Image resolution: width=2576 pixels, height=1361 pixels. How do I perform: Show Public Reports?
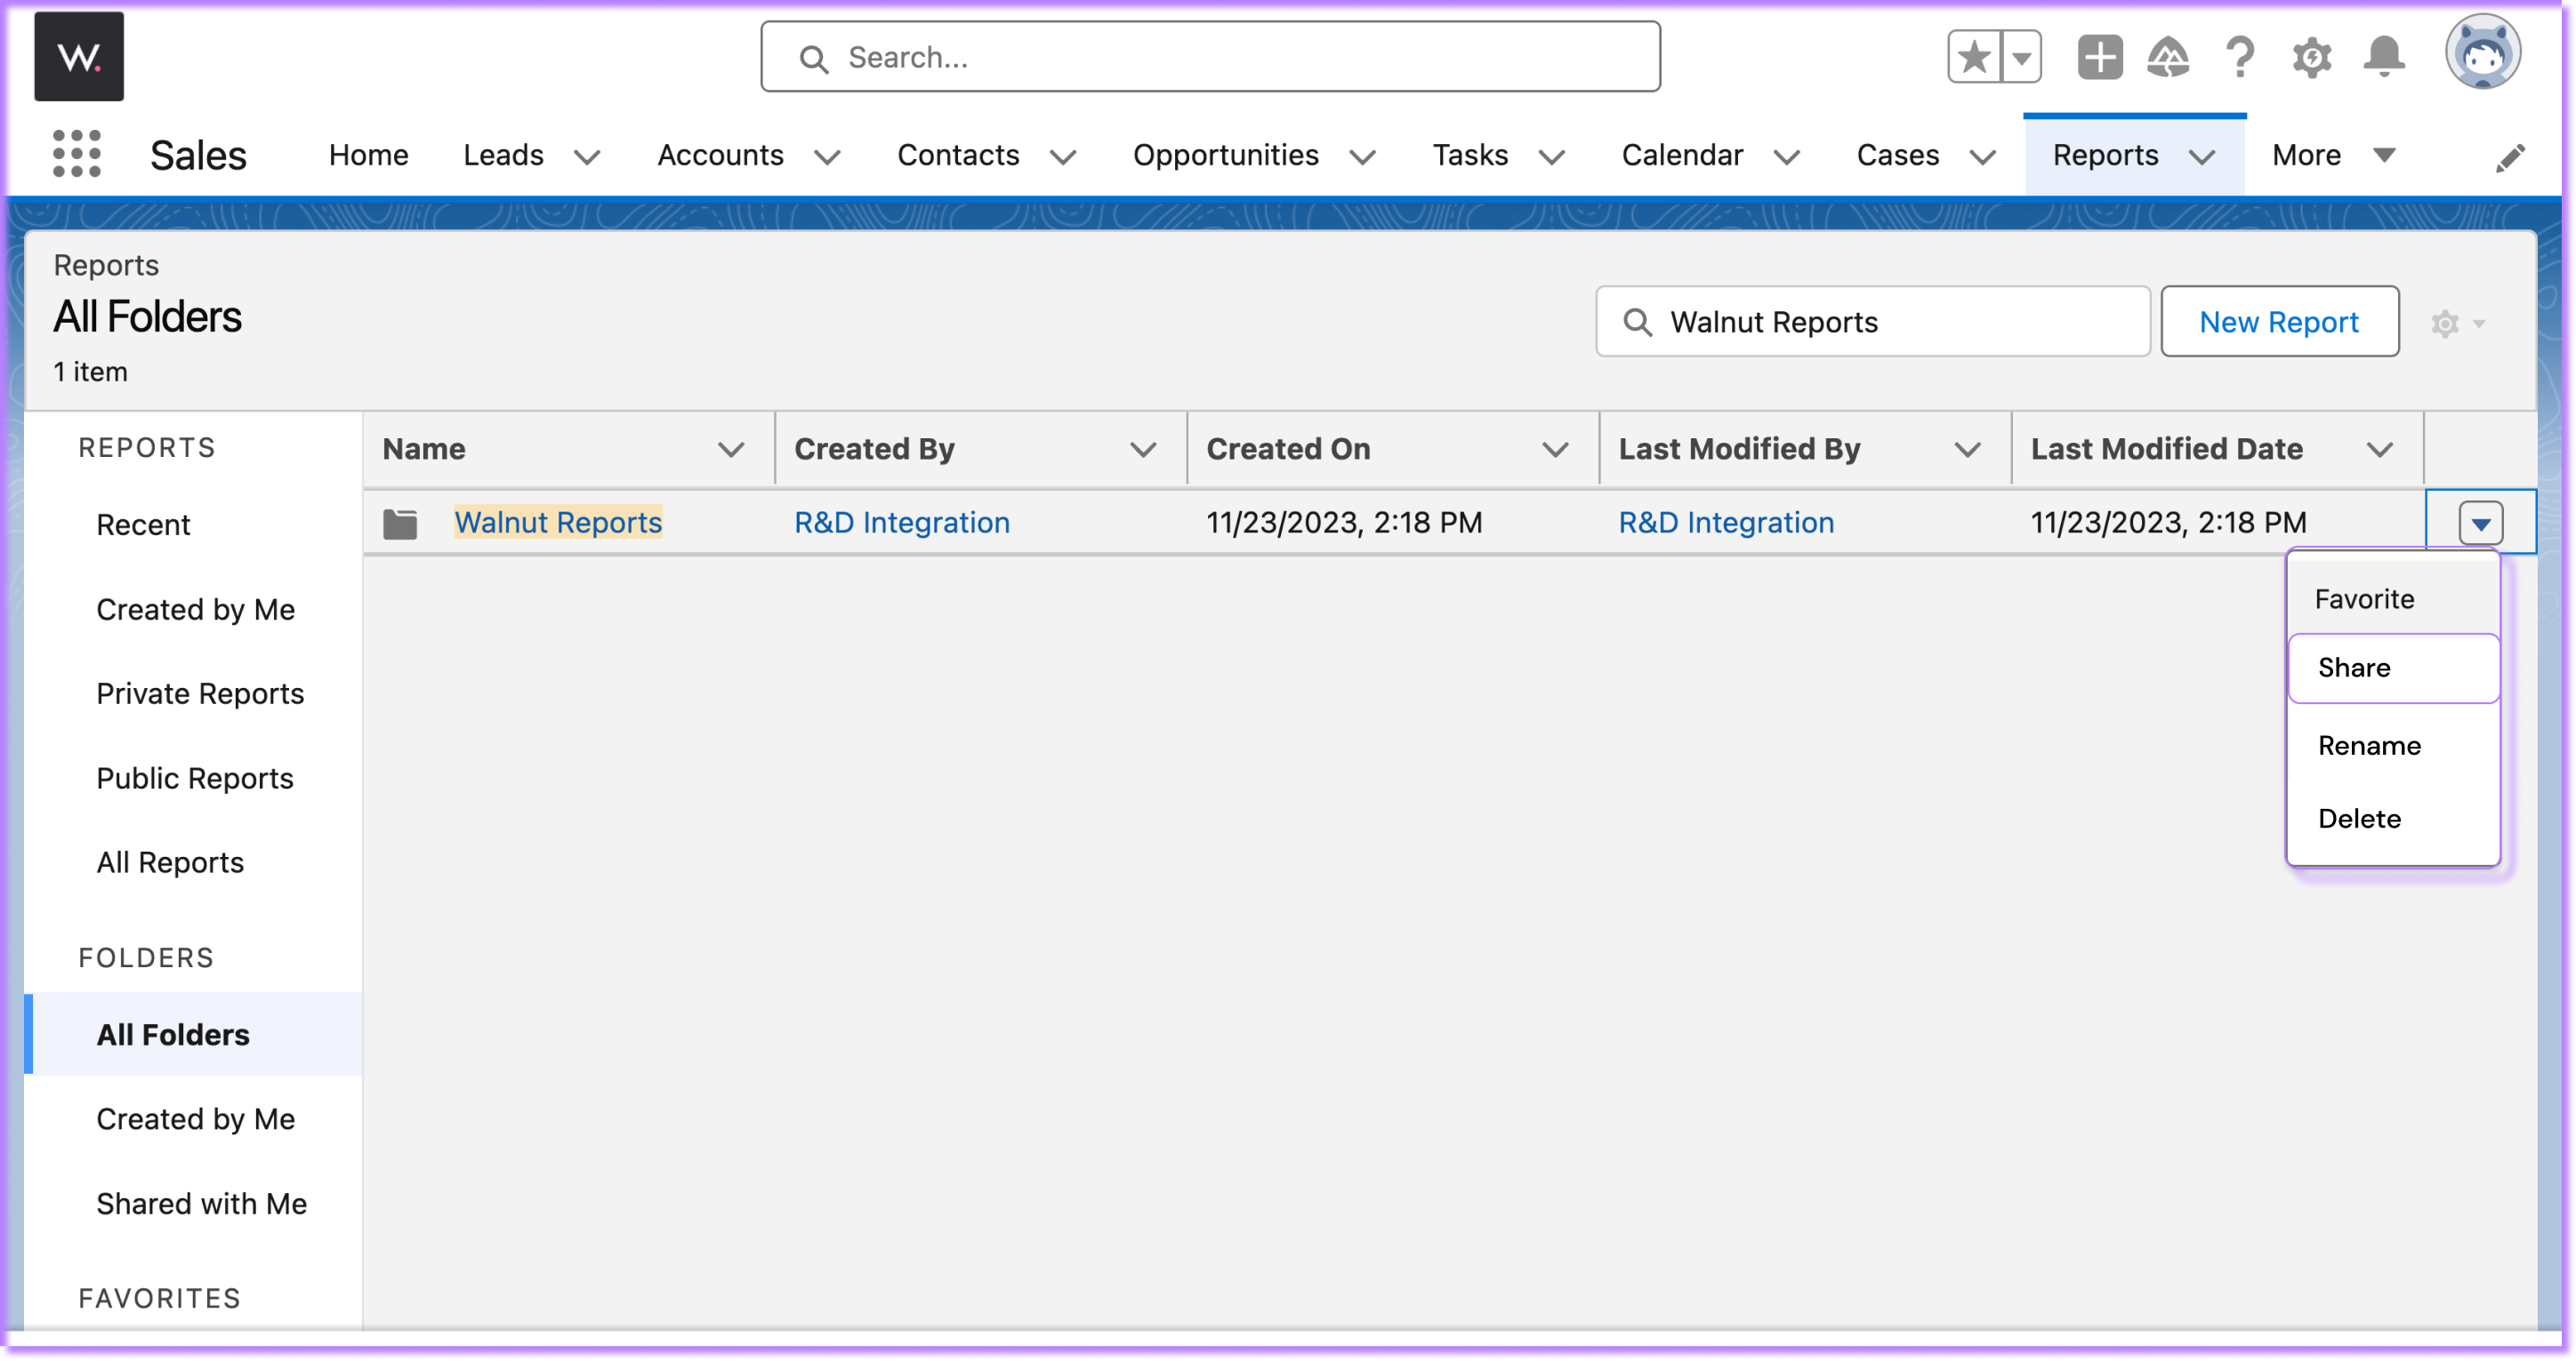[195, 779]
